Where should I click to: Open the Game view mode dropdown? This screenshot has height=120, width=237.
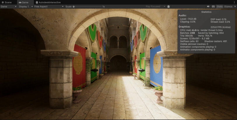click(x=8, y=6)
